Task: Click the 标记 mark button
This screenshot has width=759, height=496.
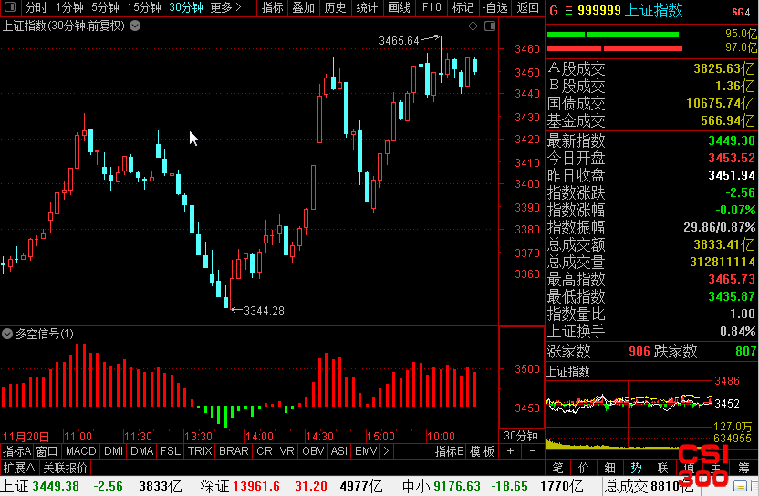Action: click(x=463, y=7)
